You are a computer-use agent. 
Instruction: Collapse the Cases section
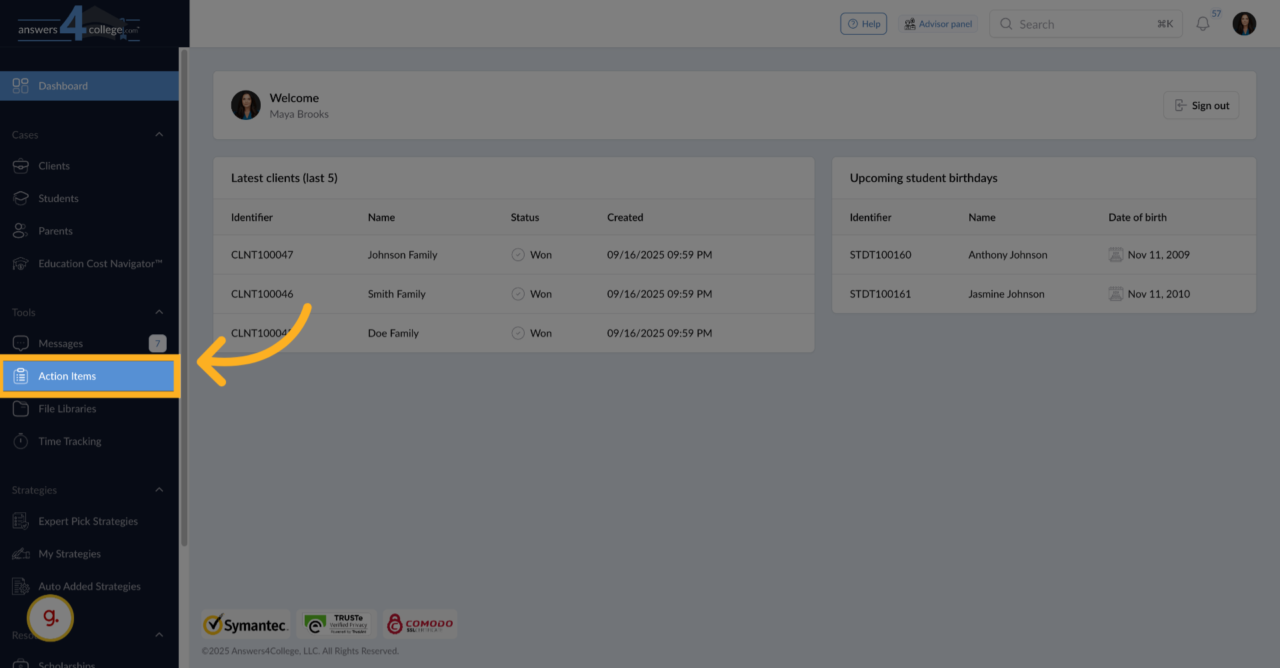click(159, 134)
